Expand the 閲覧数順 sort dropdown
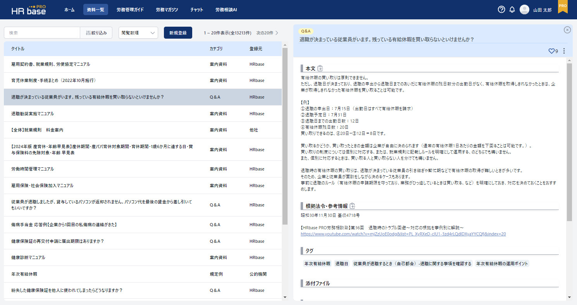Image resolution: width=577 pixels, height=305 pixels. (138, 33)
